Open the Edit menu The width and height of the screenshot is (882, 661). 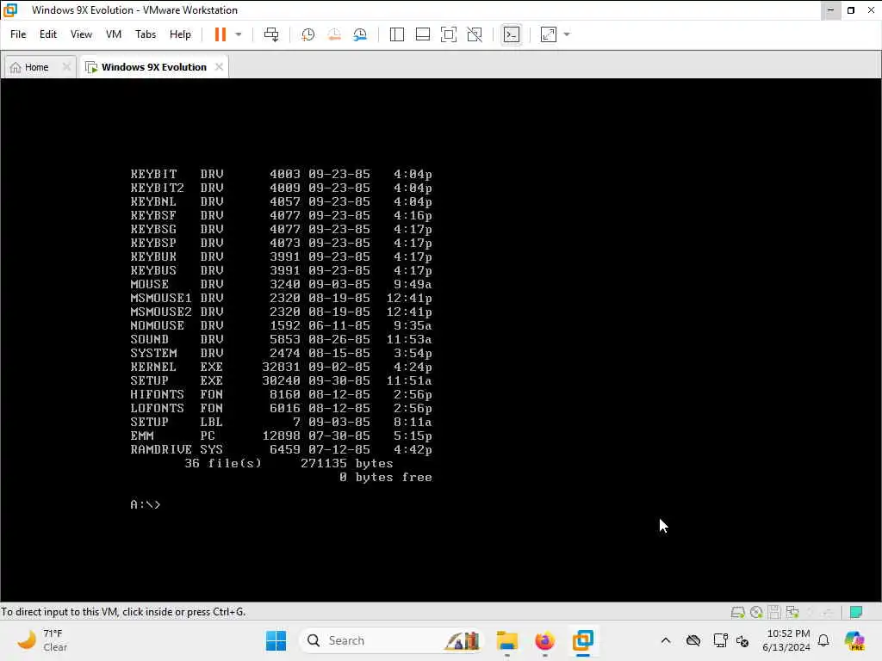point(48,34)
